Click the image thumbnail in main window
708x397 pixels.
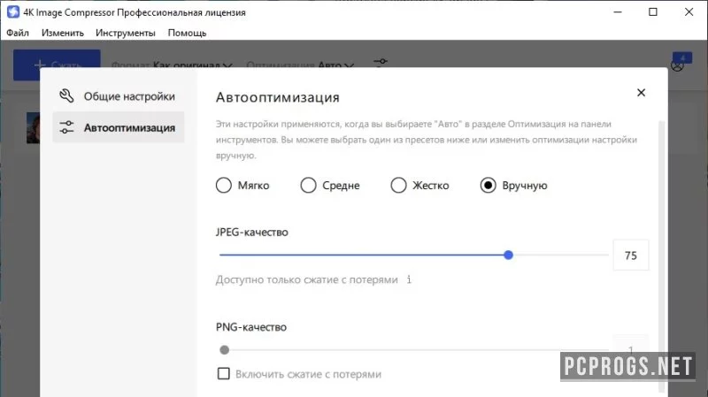(33, 128)
